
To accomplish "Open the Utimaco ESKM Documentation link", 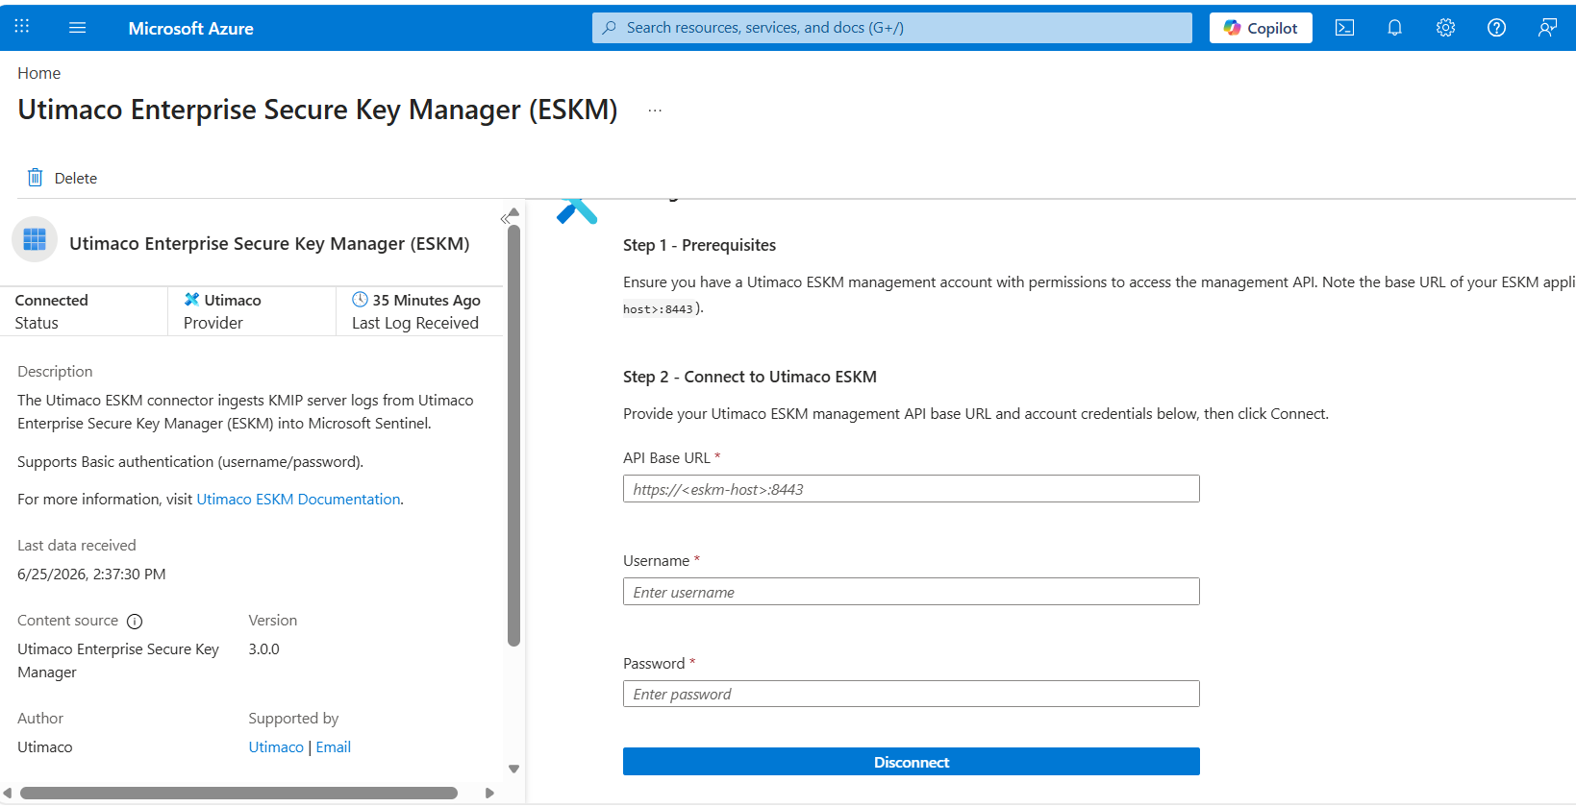I will pos(298,500).
